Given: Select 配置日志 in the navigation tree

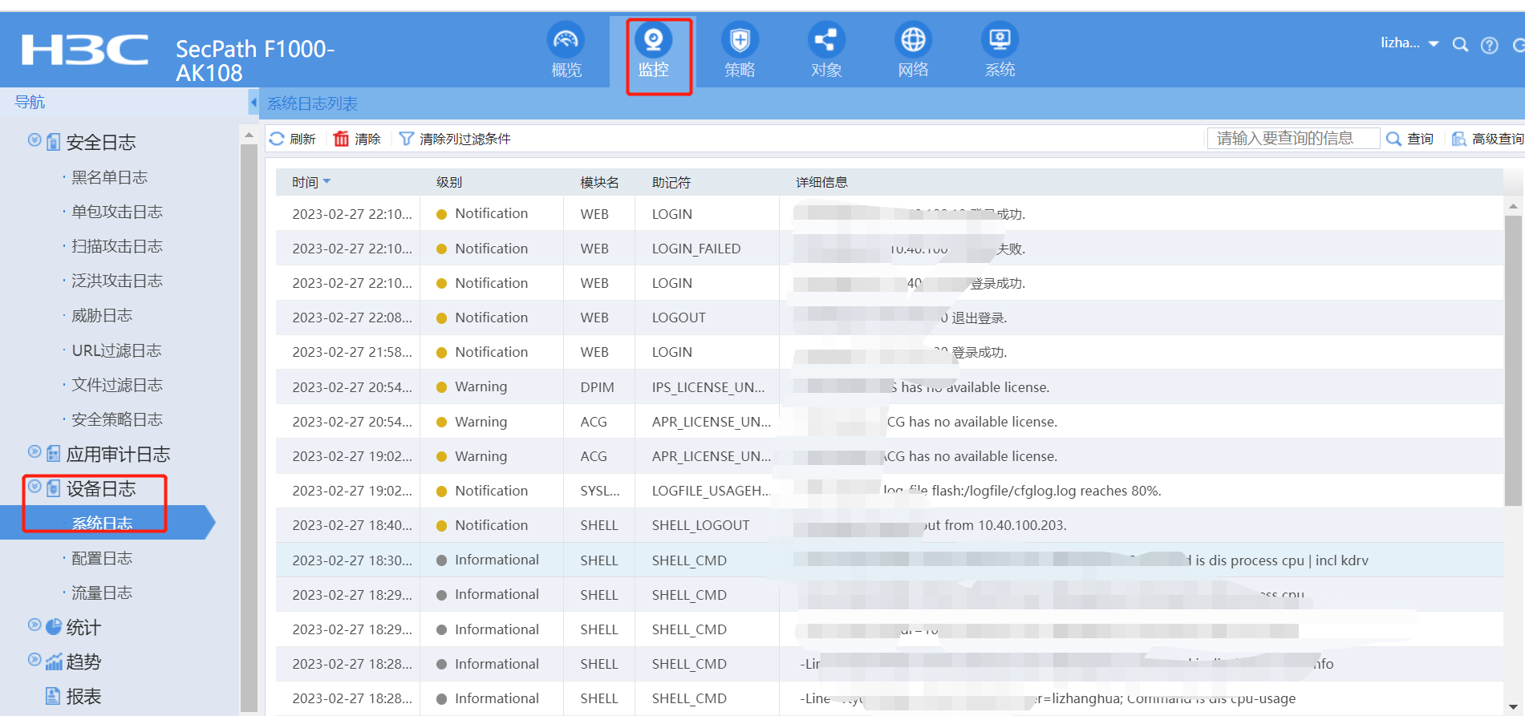Looking at the screenshot, I should 102,558.
